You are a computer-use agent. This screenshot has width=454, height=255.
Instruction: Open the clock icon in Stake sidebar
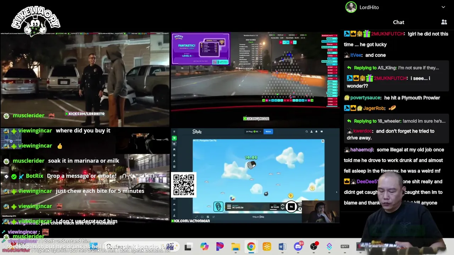click(174, 155)
